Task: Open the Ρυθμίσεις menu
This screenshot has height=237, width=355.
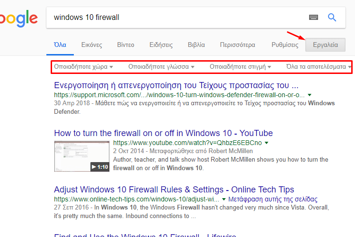Action: 285,45
